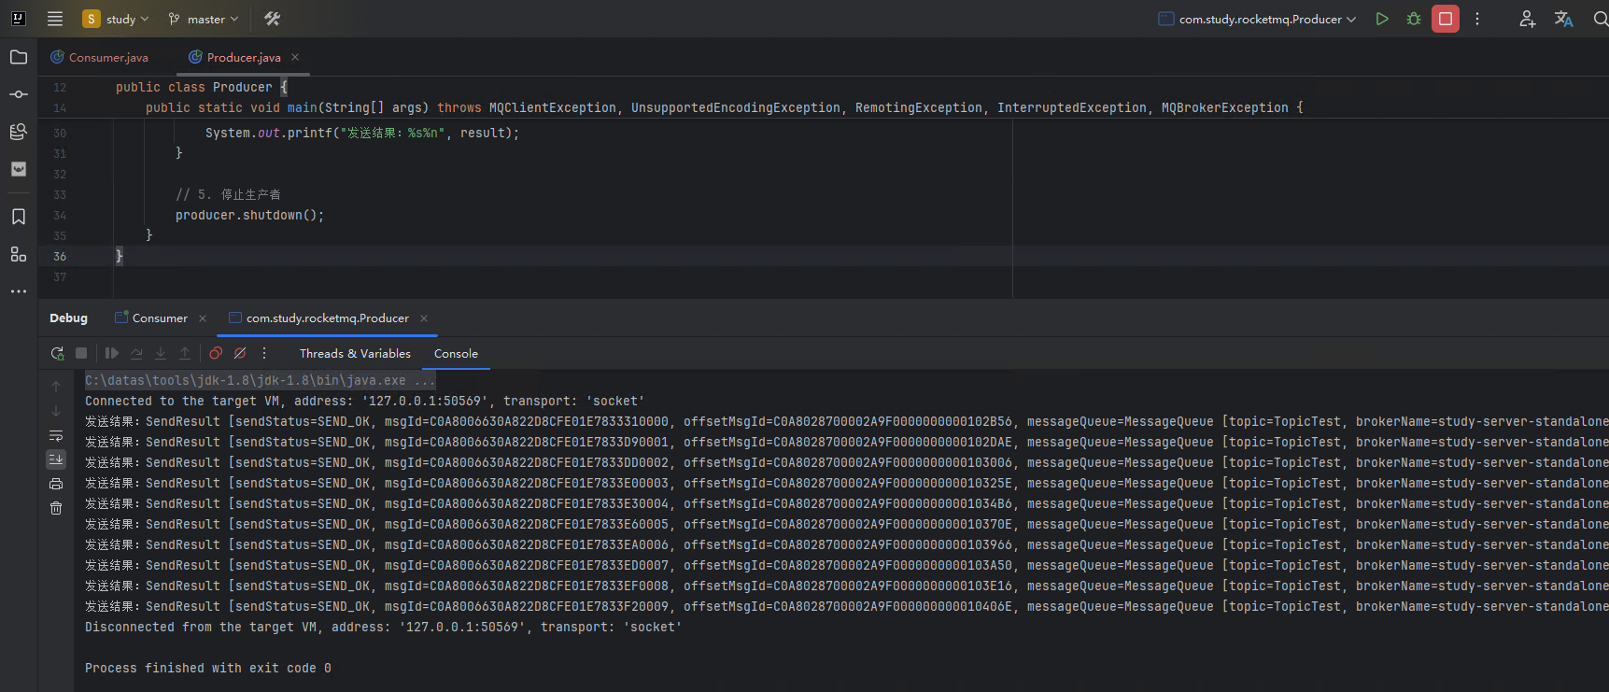Close the Consumer debug session tab

tap(203, 318)
